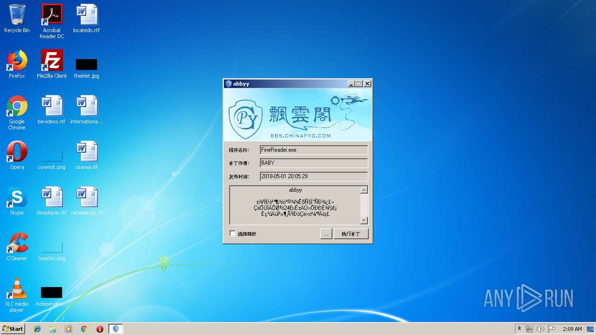
Task: Open Skype desktop shortcut
Action: click(17, 201)
